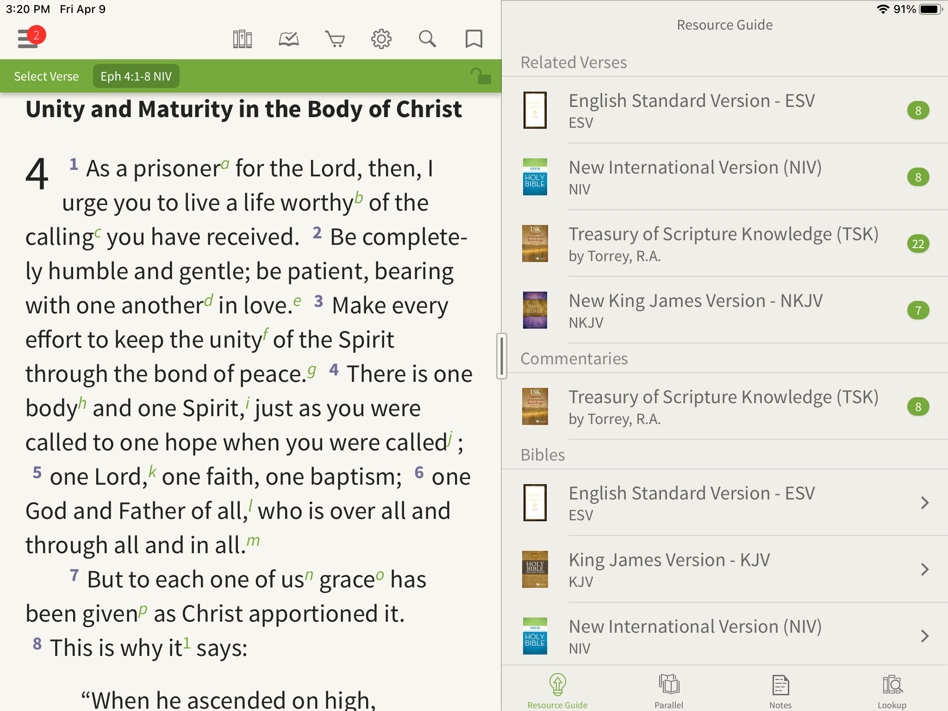Image resolution: width=948 pixels, height=711 pixels.
Task: Tap ESV cover thumbnail in Related Verses
Action: (535, 110)
